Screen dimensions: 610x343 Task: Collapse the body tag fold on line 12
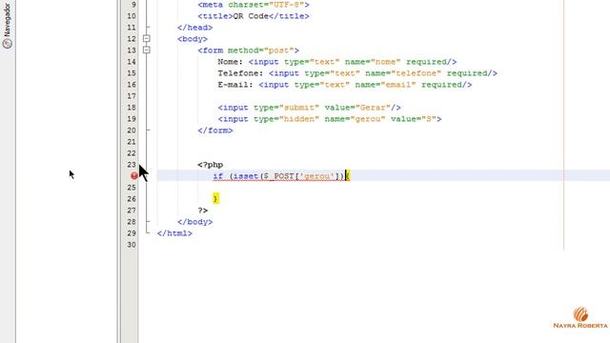[x=146, y=38]
